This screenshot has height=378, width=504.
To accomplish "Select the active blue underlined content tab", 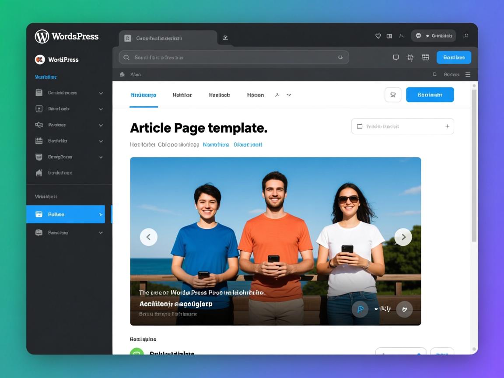I will pyautogui.click(x=143, y=95).
